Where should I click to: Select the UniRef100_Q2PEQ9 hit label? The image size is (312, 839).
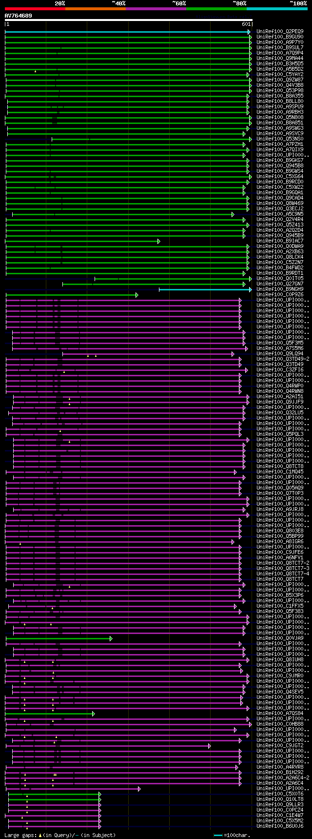(280, 31)
